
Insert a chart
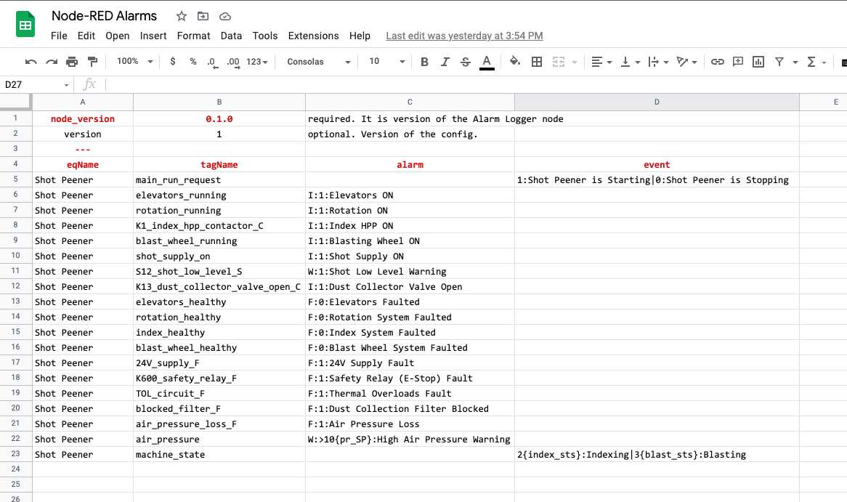(x=758, y=62)
